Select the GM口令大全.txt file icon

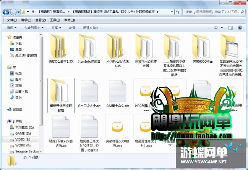pos(89,91)
